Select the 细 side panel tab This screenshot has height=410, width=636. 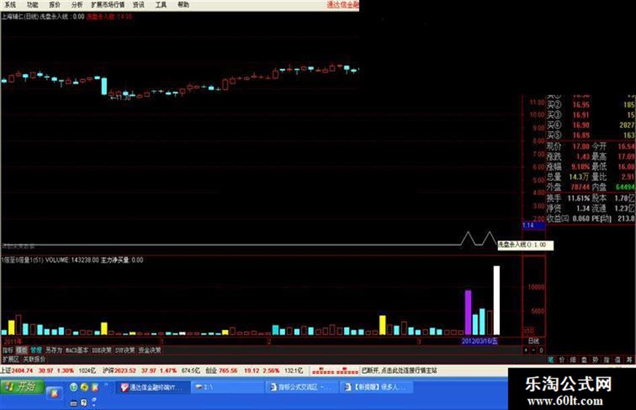(573, 360)
